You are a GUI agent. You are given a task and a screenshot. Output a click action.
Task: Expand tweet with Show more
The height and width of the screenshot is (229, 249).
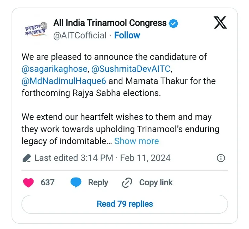point(136,141)
